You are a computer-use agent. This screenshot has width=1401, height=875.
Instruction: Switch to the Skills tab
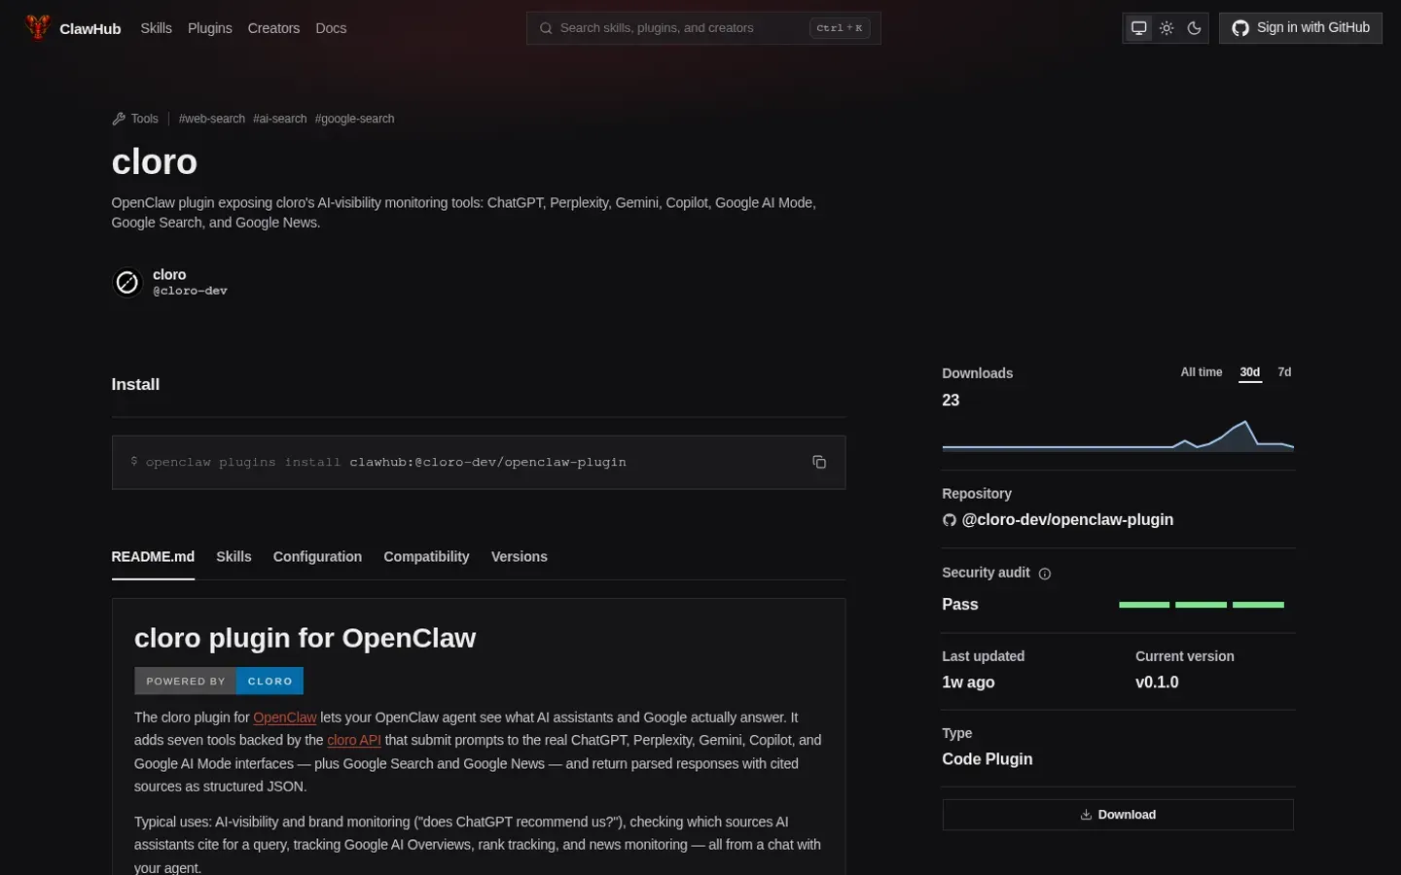[233, 556]
